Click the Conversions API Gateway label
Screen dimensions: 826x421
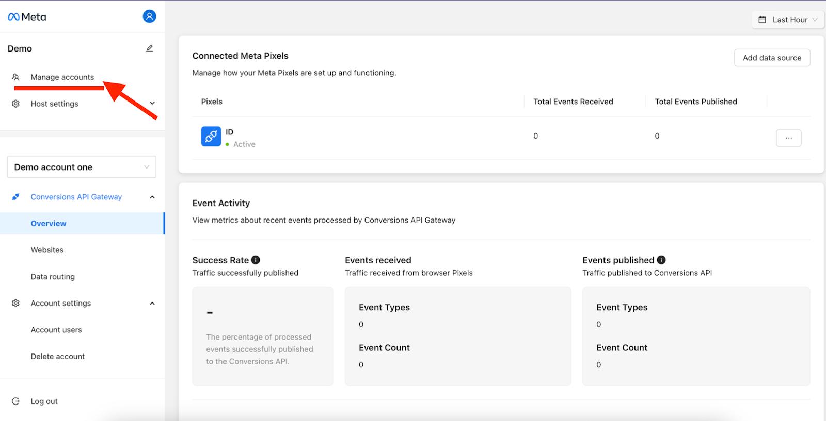(x=76, y=197)
